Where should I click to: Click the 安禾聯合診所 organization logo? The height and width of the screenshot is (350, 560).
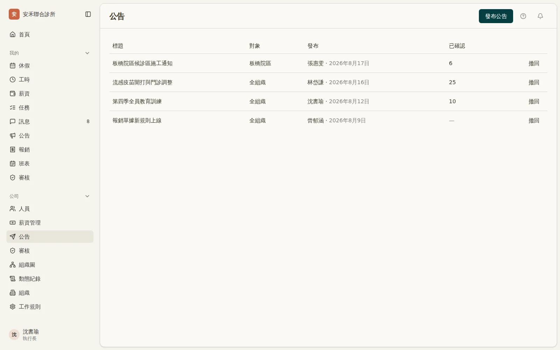[x=14, y=14]
